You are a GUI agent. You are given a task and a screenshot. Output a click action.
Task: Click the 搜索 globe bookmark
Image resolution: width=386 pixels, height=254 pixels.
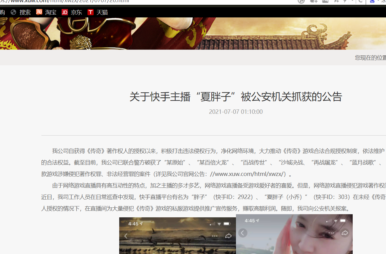point(21,12)
